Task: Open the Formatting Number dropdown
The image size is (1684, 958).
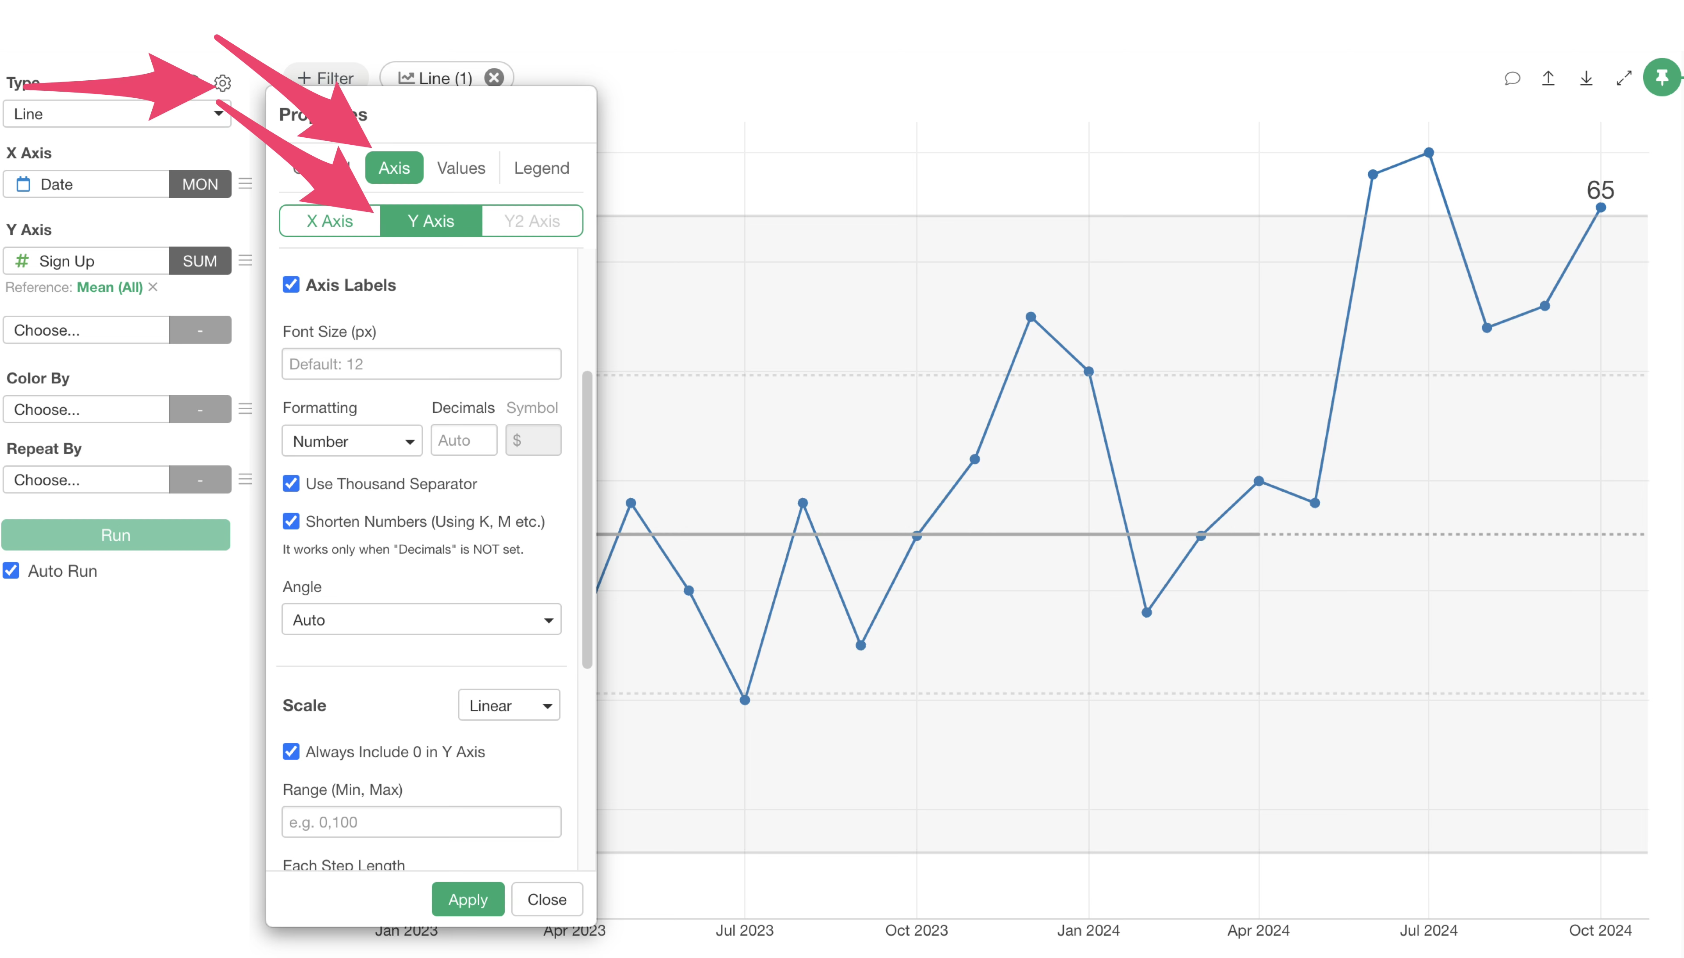Action: point(352,441)
